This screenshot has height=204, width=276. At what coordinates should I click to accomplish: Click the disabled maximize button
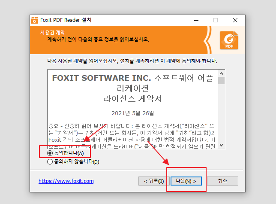tap(216, 20)
